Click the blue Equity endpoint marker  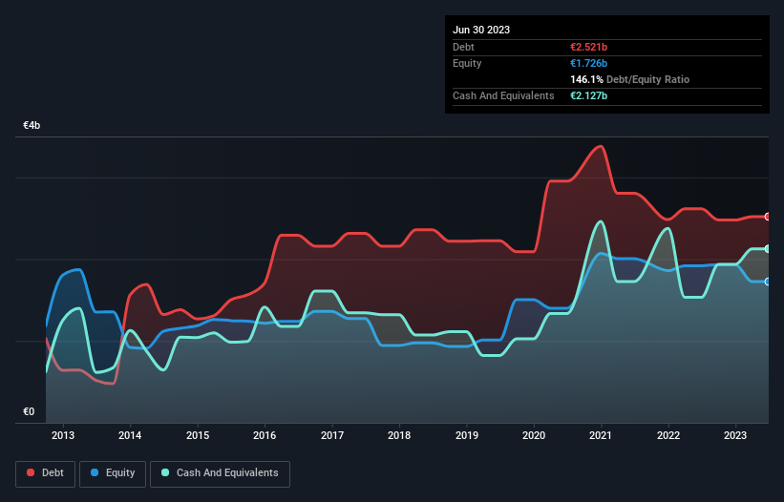768,282
